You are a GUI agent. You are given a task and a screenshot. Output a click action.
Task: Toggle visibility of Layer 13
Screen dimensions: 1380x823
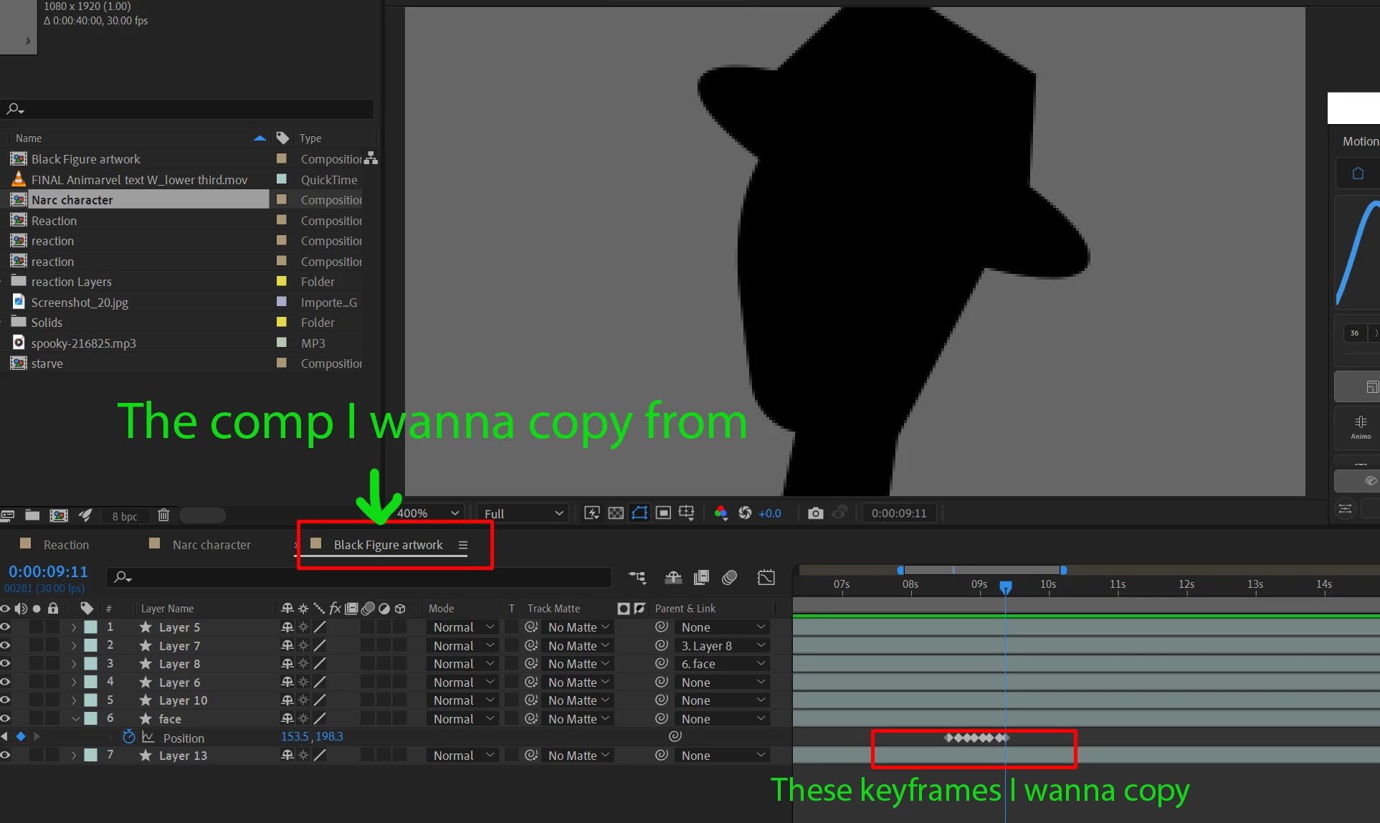point(6,755)
